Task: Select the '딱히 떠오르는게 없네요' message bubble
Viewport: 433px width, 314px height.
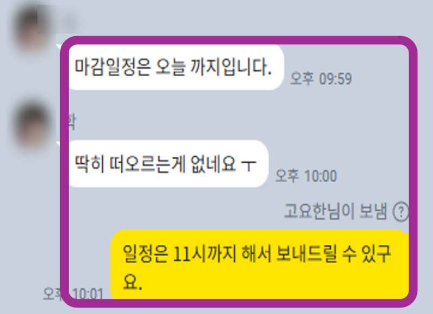Action: click(x=168, y=164)
